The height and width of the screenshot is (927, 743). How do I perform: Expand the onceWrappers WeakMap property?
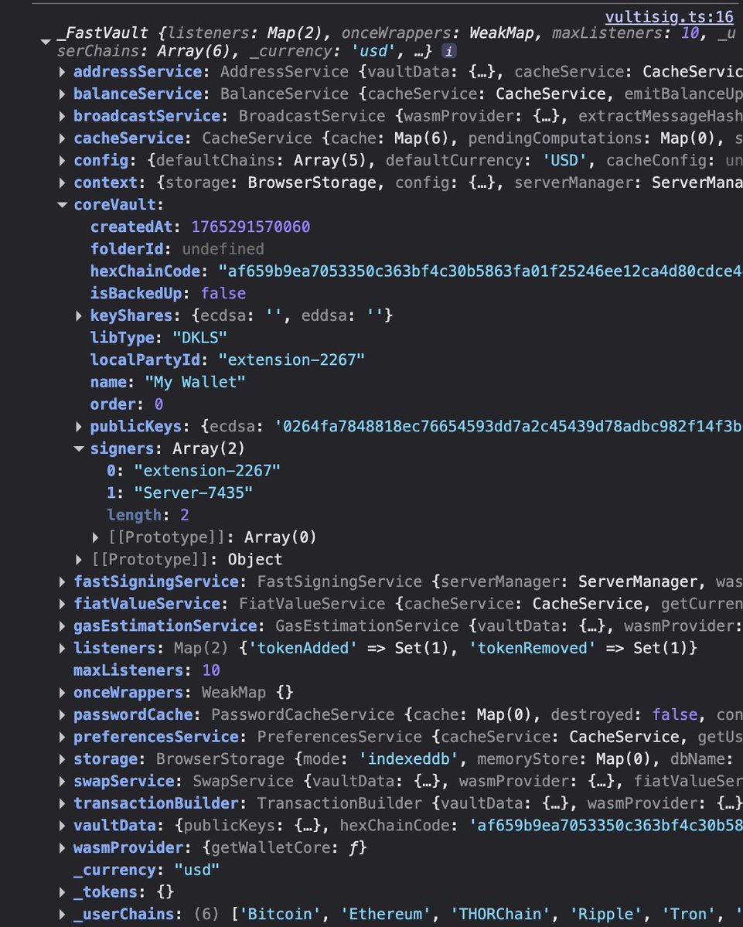(62, 693)
